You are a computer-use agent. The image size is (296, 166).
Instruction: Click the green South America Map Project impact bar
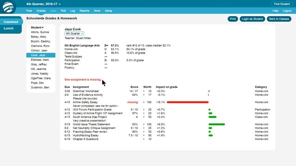click(x=213, y=117)
